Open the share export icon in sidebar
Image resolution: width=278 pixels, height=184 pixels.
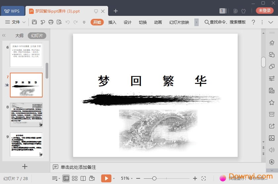[x=272, y=126]
